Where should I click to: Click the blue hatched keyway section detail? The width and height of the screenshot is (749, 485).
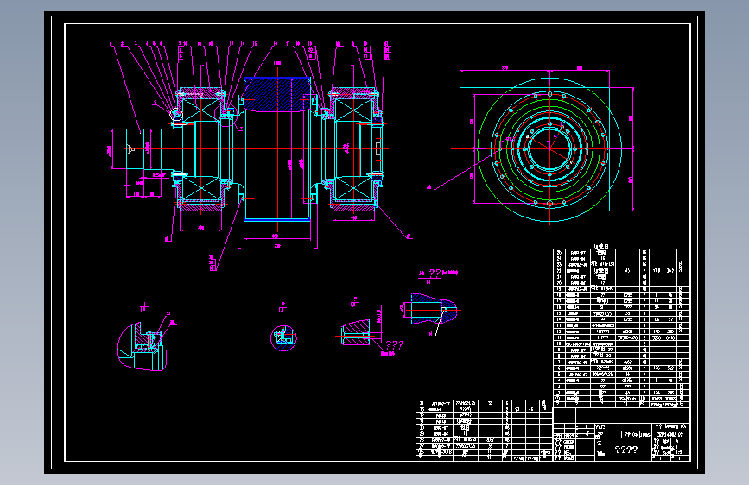point(434,309)
